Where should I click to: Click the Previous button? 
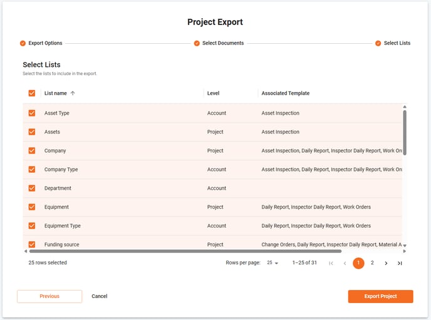[x=49, y=296]
